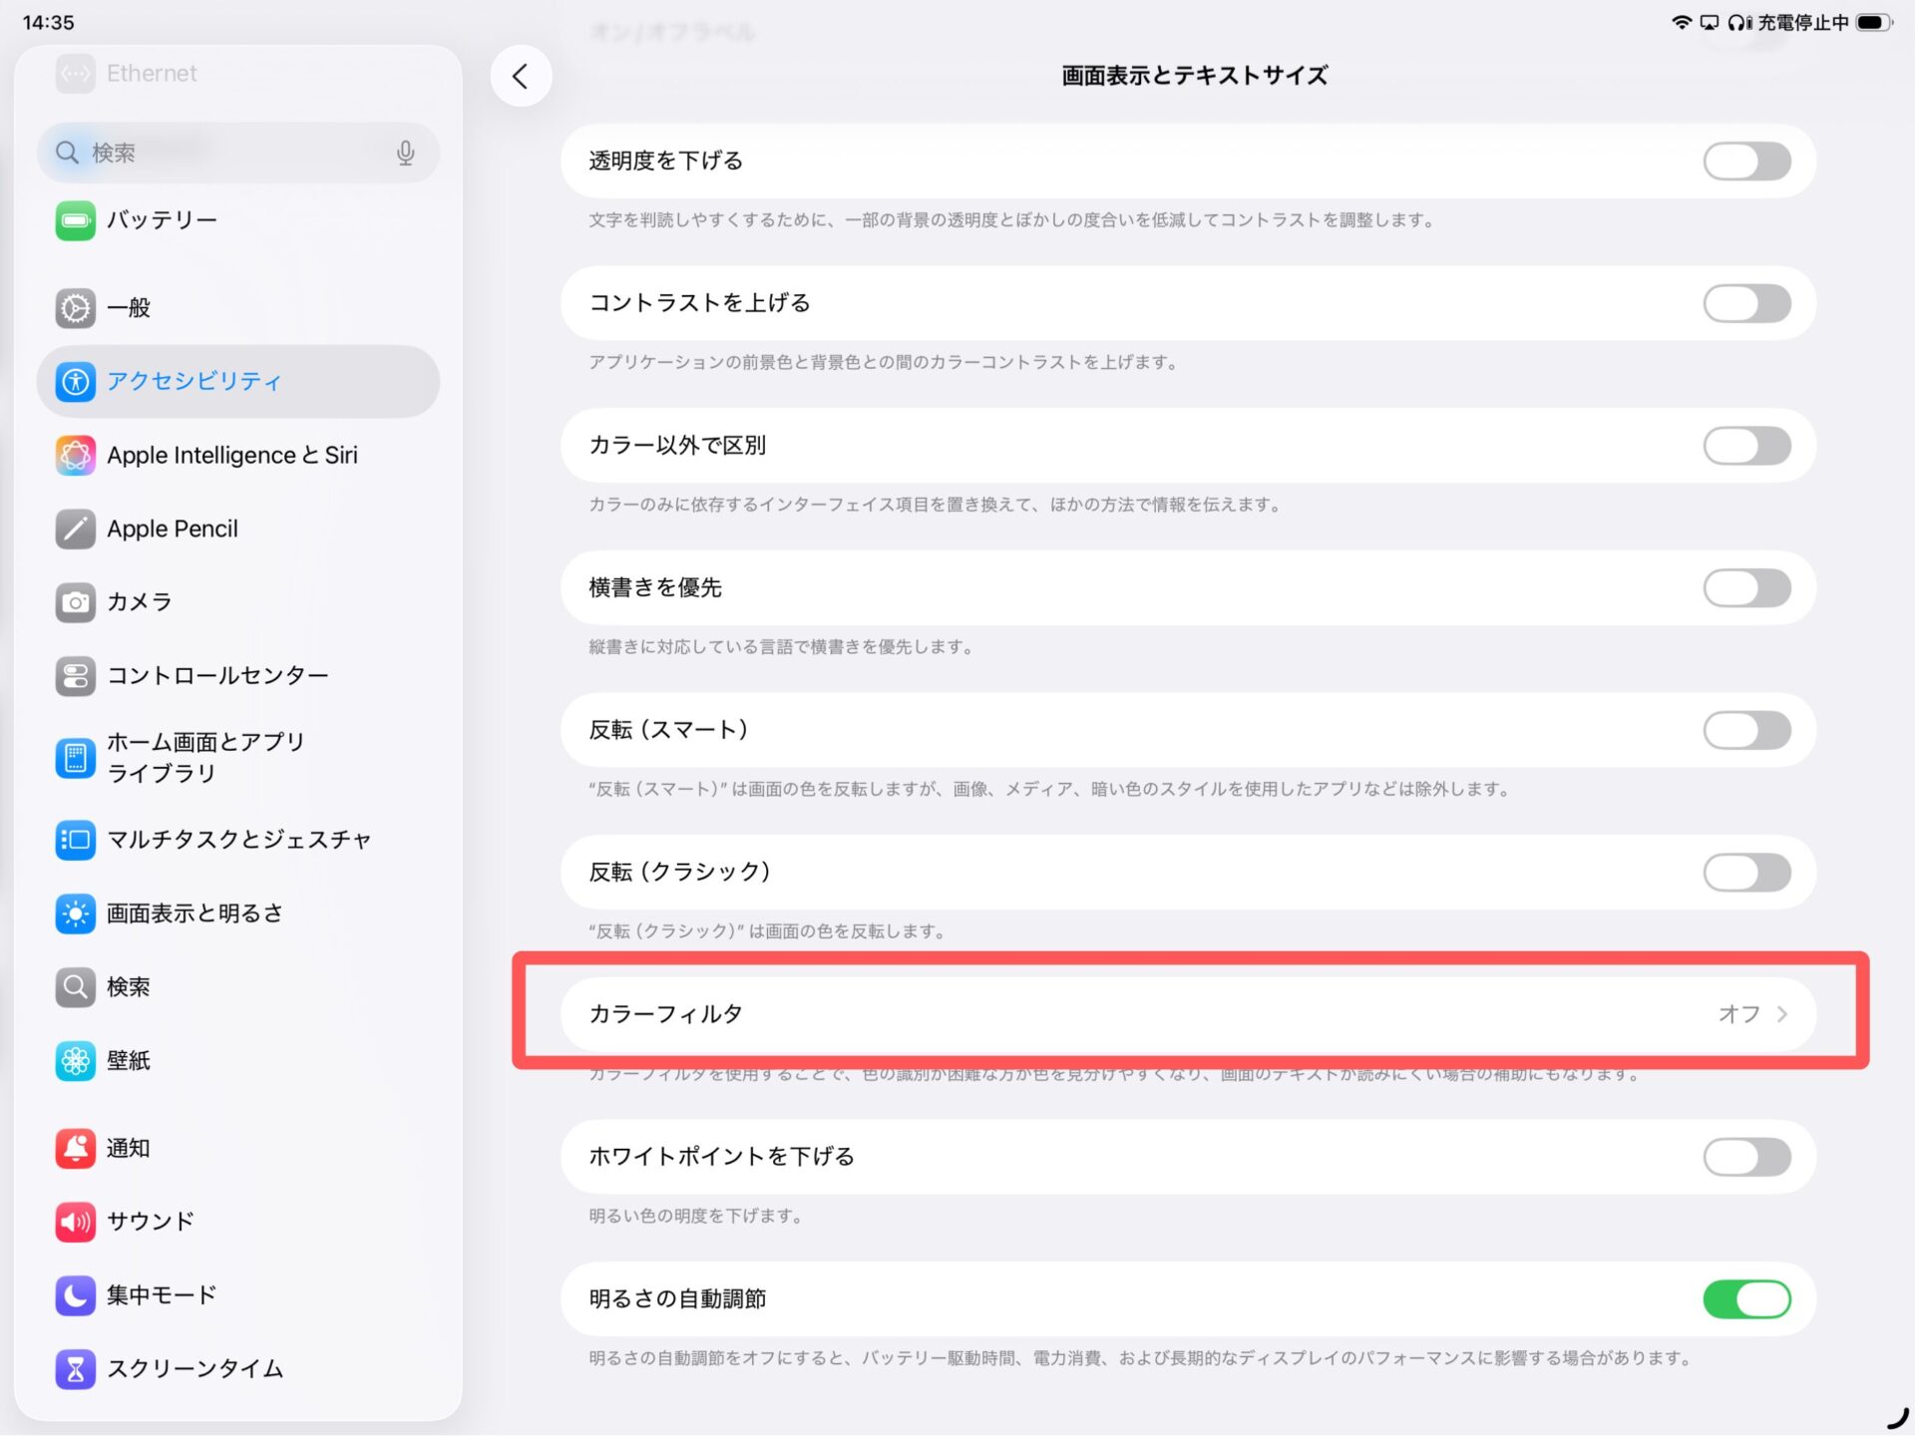This screenshot has width=1915, height=1436.
Task: Open カラーフィルタ row showing オフ
Action: [1187, 1014]
